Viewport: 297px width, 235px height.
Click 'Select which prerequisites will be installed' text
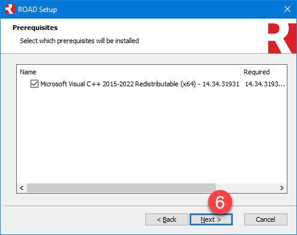pos(79,41)
